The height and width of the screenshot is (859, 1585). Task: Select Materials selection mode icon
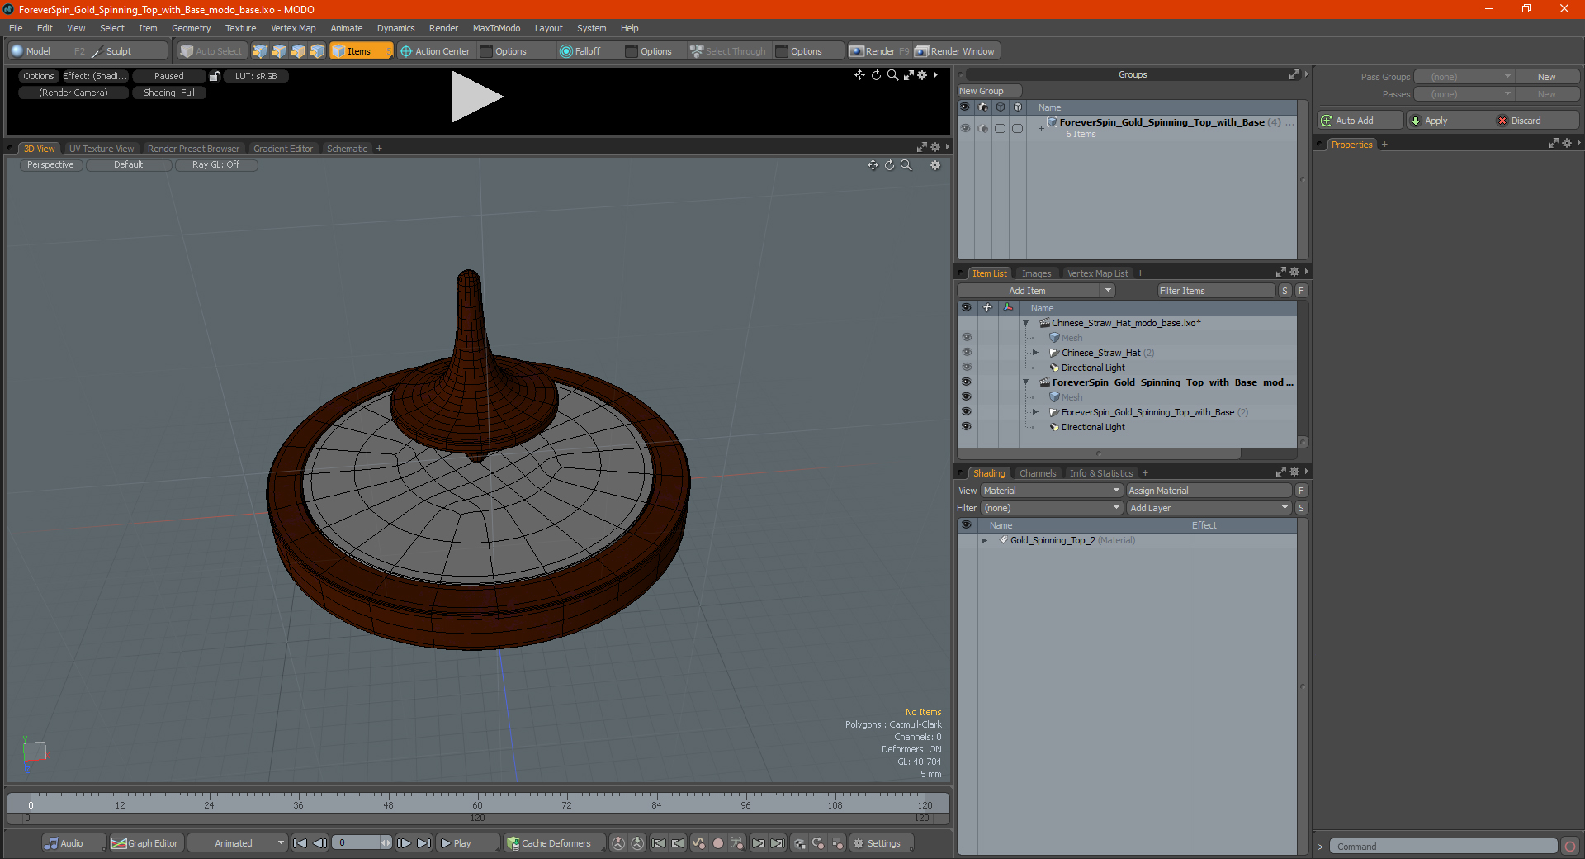pos(317,51)
